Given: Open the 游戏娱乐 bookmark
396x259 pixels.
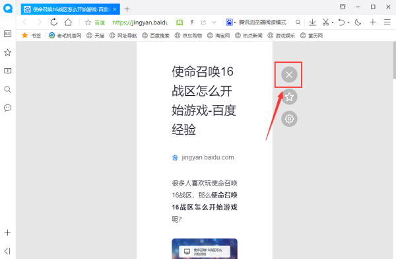Looking at the screenshot, I should [281, 36].
